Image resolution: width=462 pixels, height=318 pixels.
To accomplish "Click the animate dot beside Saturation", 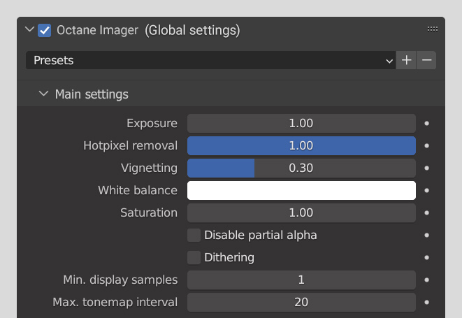I will pos(426,213).
